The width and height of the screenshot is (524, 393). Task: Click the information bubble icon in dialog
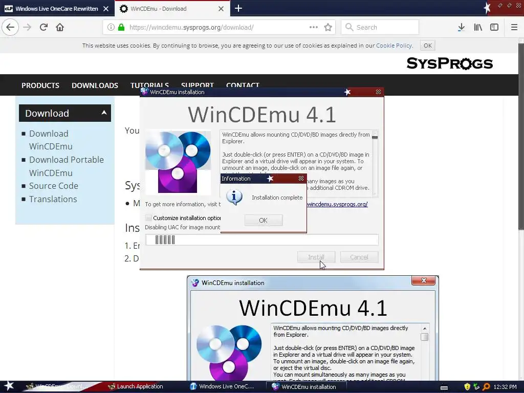click(x=234, y=197)
